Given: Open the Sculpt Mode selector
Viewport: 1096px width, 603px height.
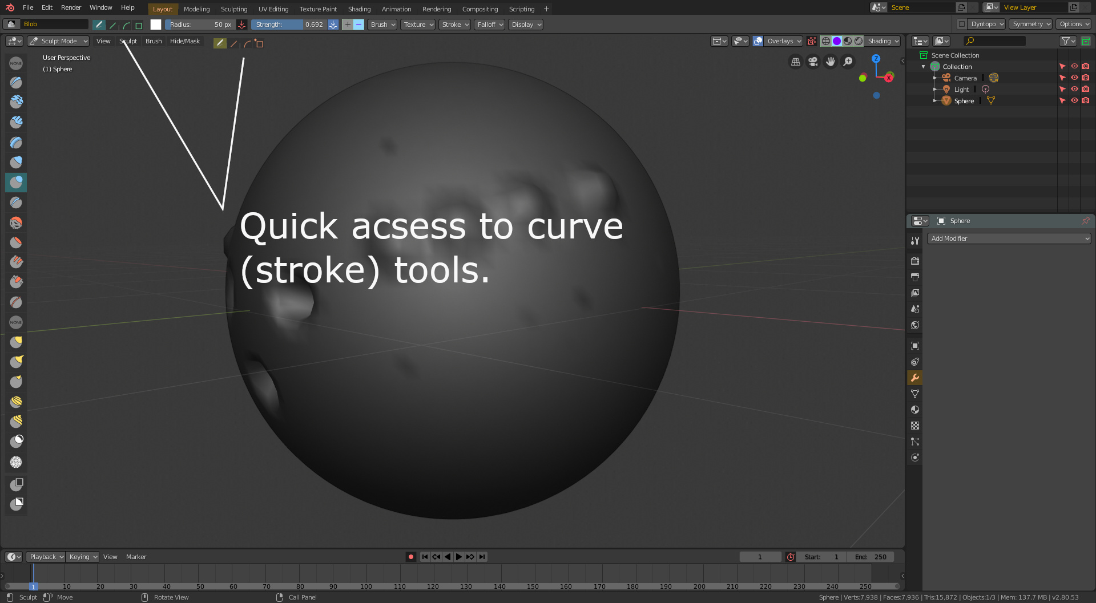Looking at the screenshot, I should [58, 41].
